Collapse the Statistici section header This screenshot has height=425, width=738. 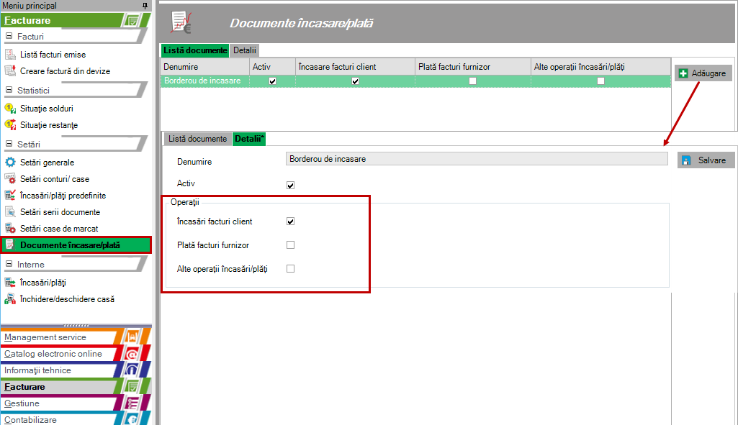point(9,91)
